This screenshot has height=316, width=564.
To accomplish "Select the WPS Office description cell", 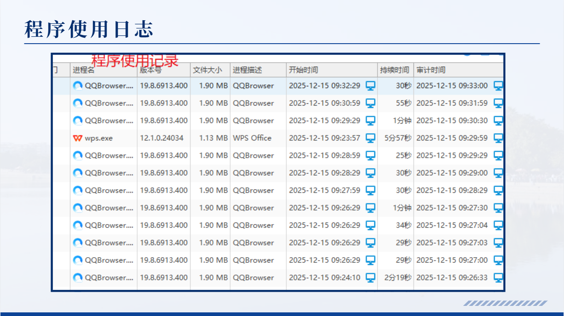I will click(252, 138).
